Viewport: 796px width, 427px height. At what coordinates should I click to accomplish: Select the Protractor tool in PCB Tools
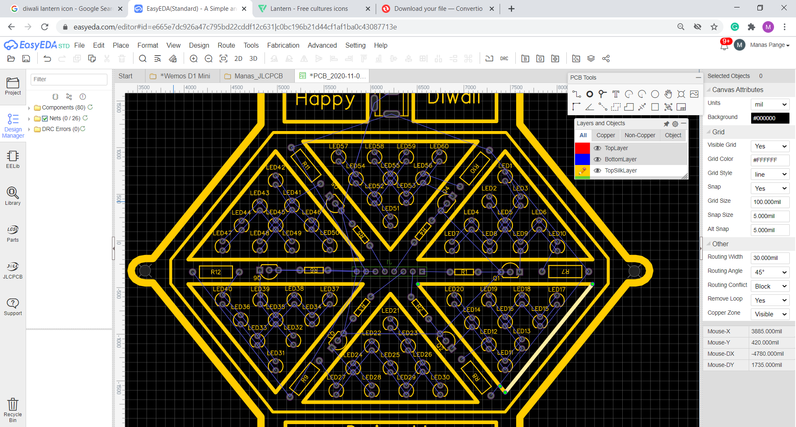pos(590,107)
